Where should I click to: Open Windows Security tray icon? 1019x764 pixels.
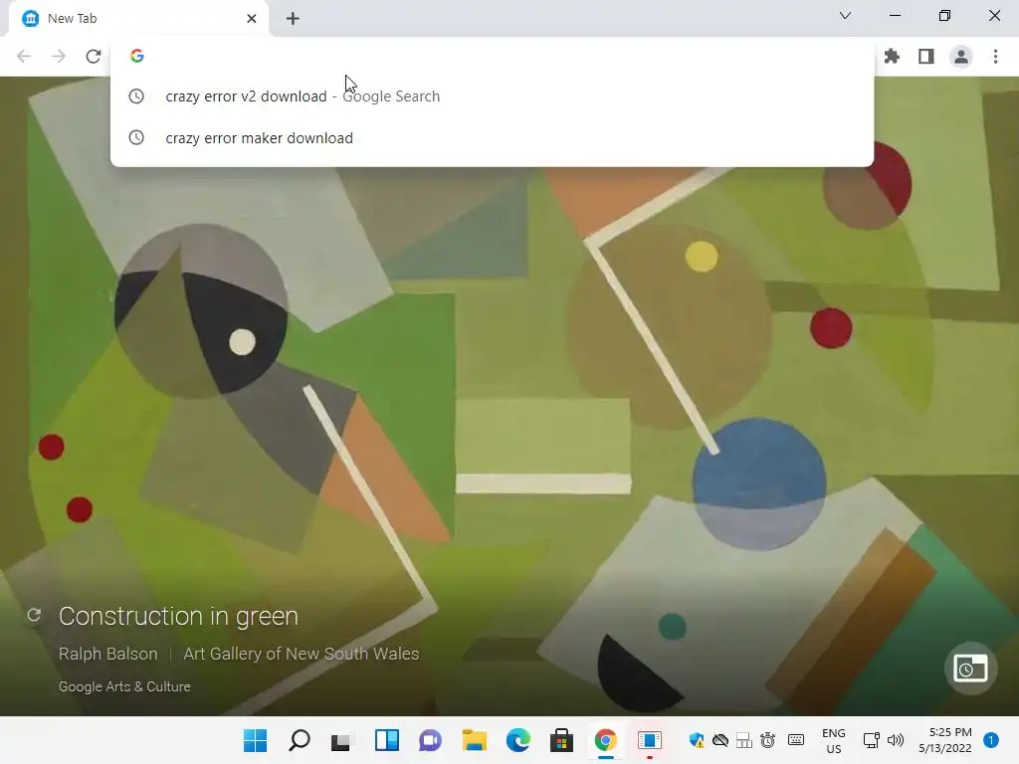(x=697, y=740)
